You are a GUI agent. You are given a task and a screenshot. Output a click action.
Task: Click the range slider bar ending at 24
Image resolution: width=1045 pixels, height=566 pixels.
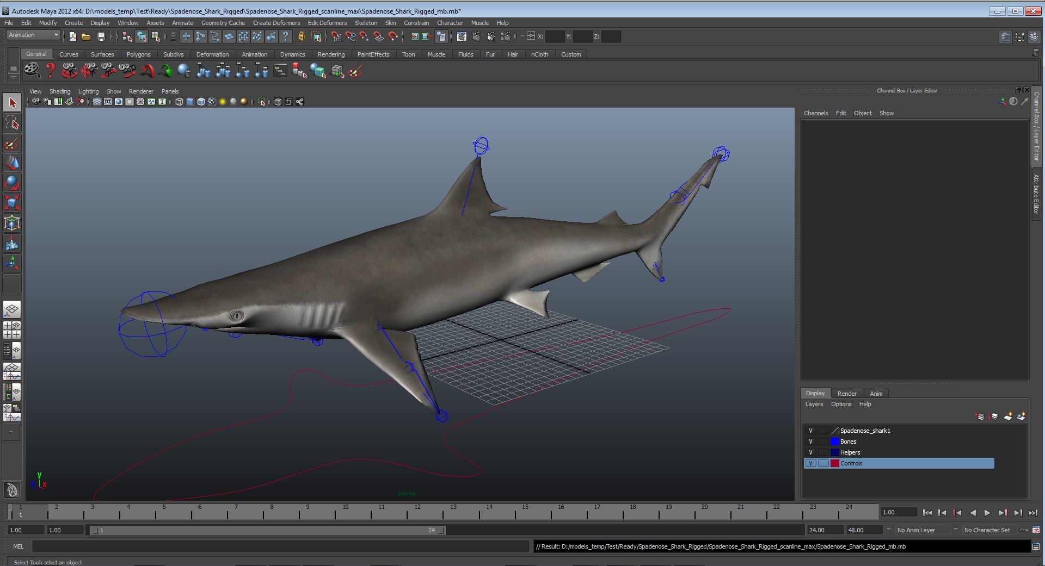(x=267, y=530)
